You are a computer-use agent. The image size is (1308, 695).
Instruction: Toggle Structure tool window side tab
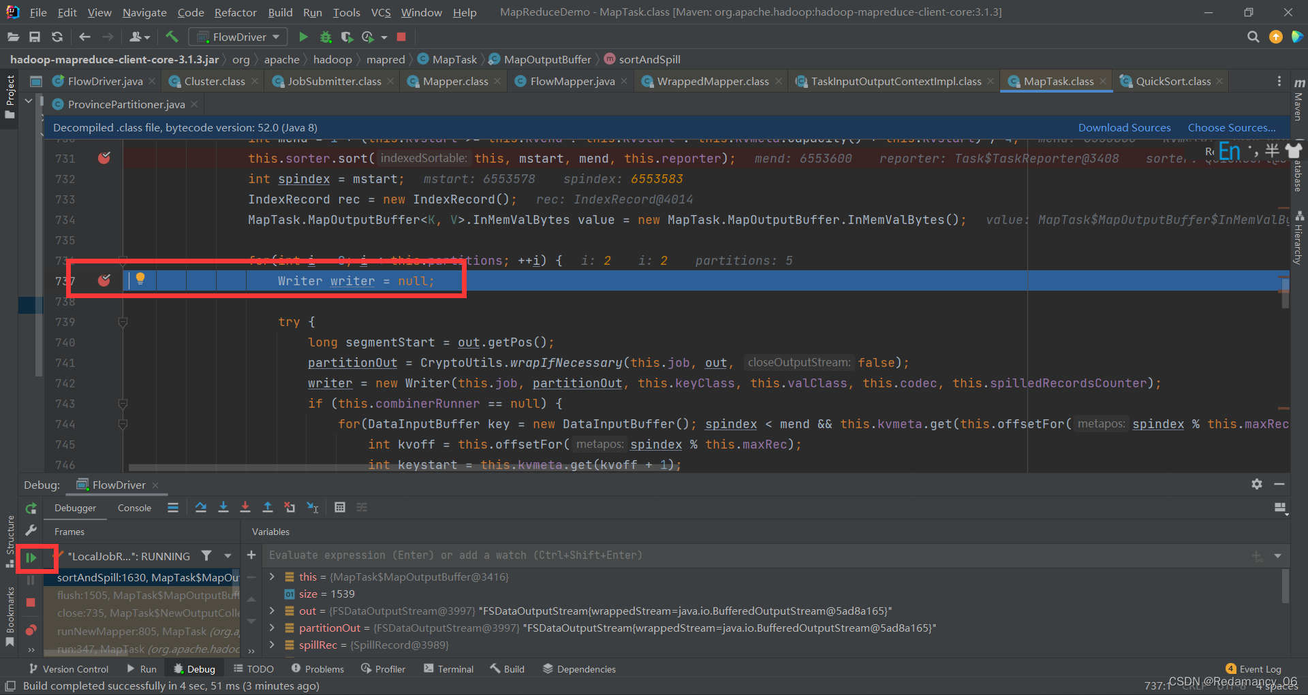coord(10,541)
